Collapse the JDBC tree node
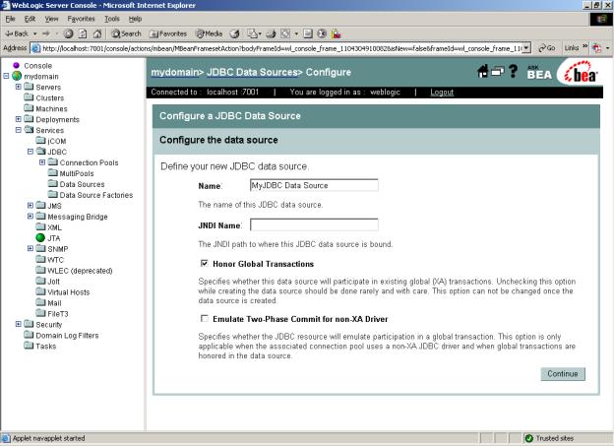The image size is (614, 446). [31, 151]
